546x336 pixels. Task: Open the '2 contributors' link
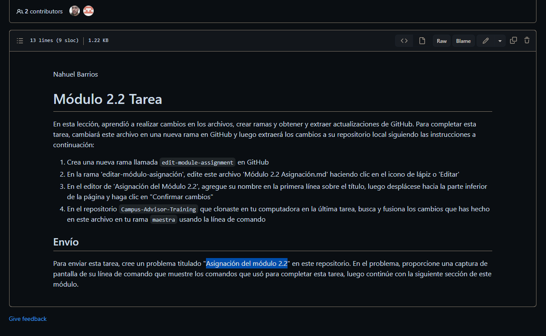pos(39,11)
